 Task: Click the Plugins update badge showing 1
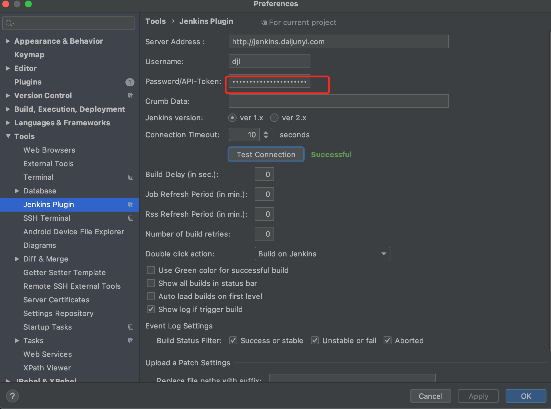(130, 82)
